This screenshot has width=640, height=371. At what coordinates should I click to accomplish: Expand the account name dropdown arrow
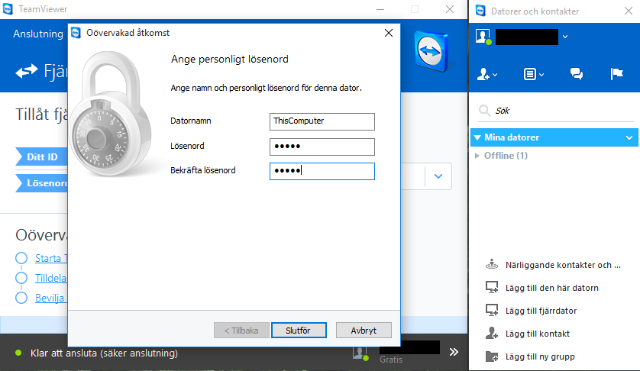(x=565, y=37)
